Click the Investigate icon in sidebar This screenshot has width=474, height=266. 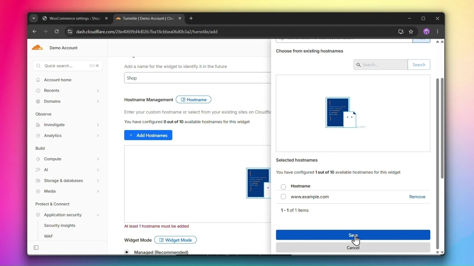[38, 125]
